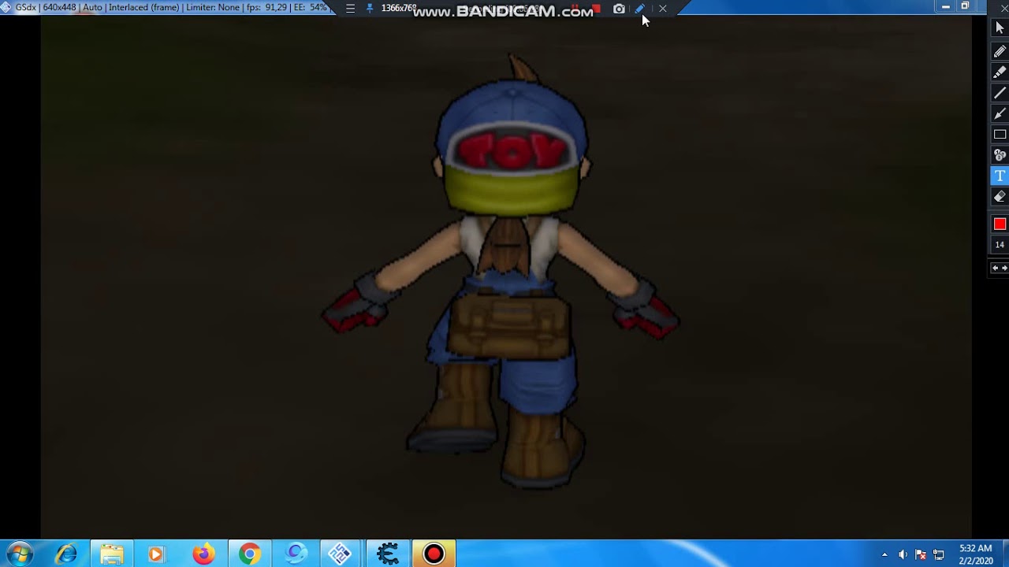Viewport: 1009px width, 567px height.
Task: Click the Show desktop button
Action: click(1004, 554)
